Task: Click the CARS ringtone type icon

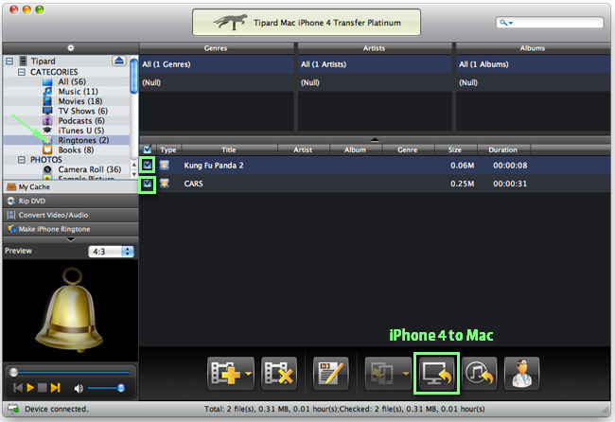Action: [165, 184]
